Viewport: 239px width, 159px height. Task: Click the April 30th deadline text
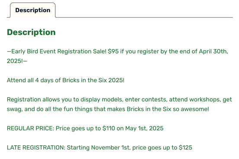tap(213, 51)
